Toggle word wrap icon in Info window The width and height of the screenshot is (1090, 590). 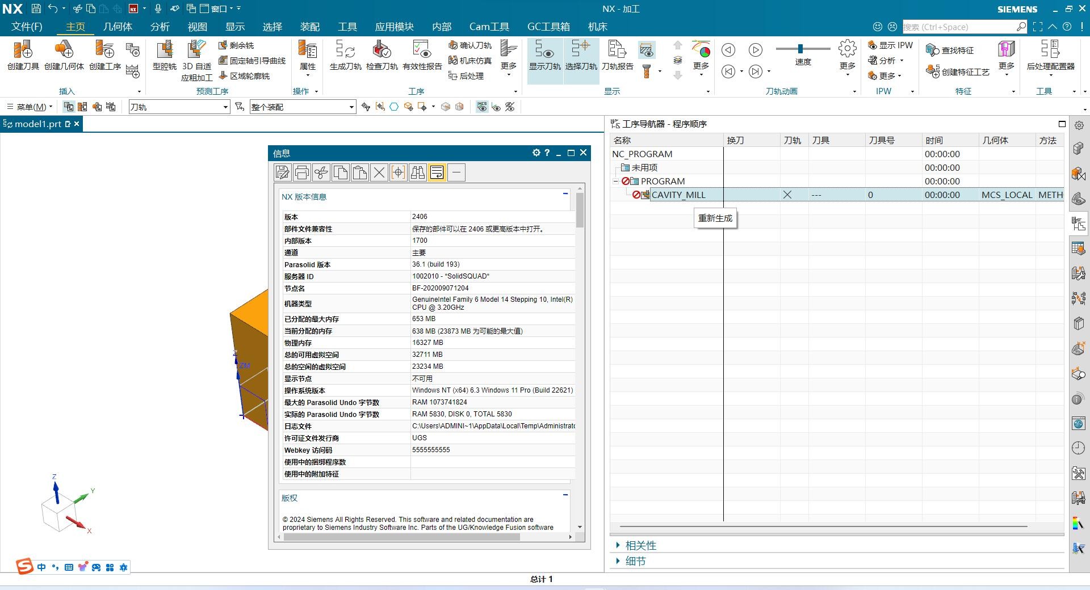437,172
